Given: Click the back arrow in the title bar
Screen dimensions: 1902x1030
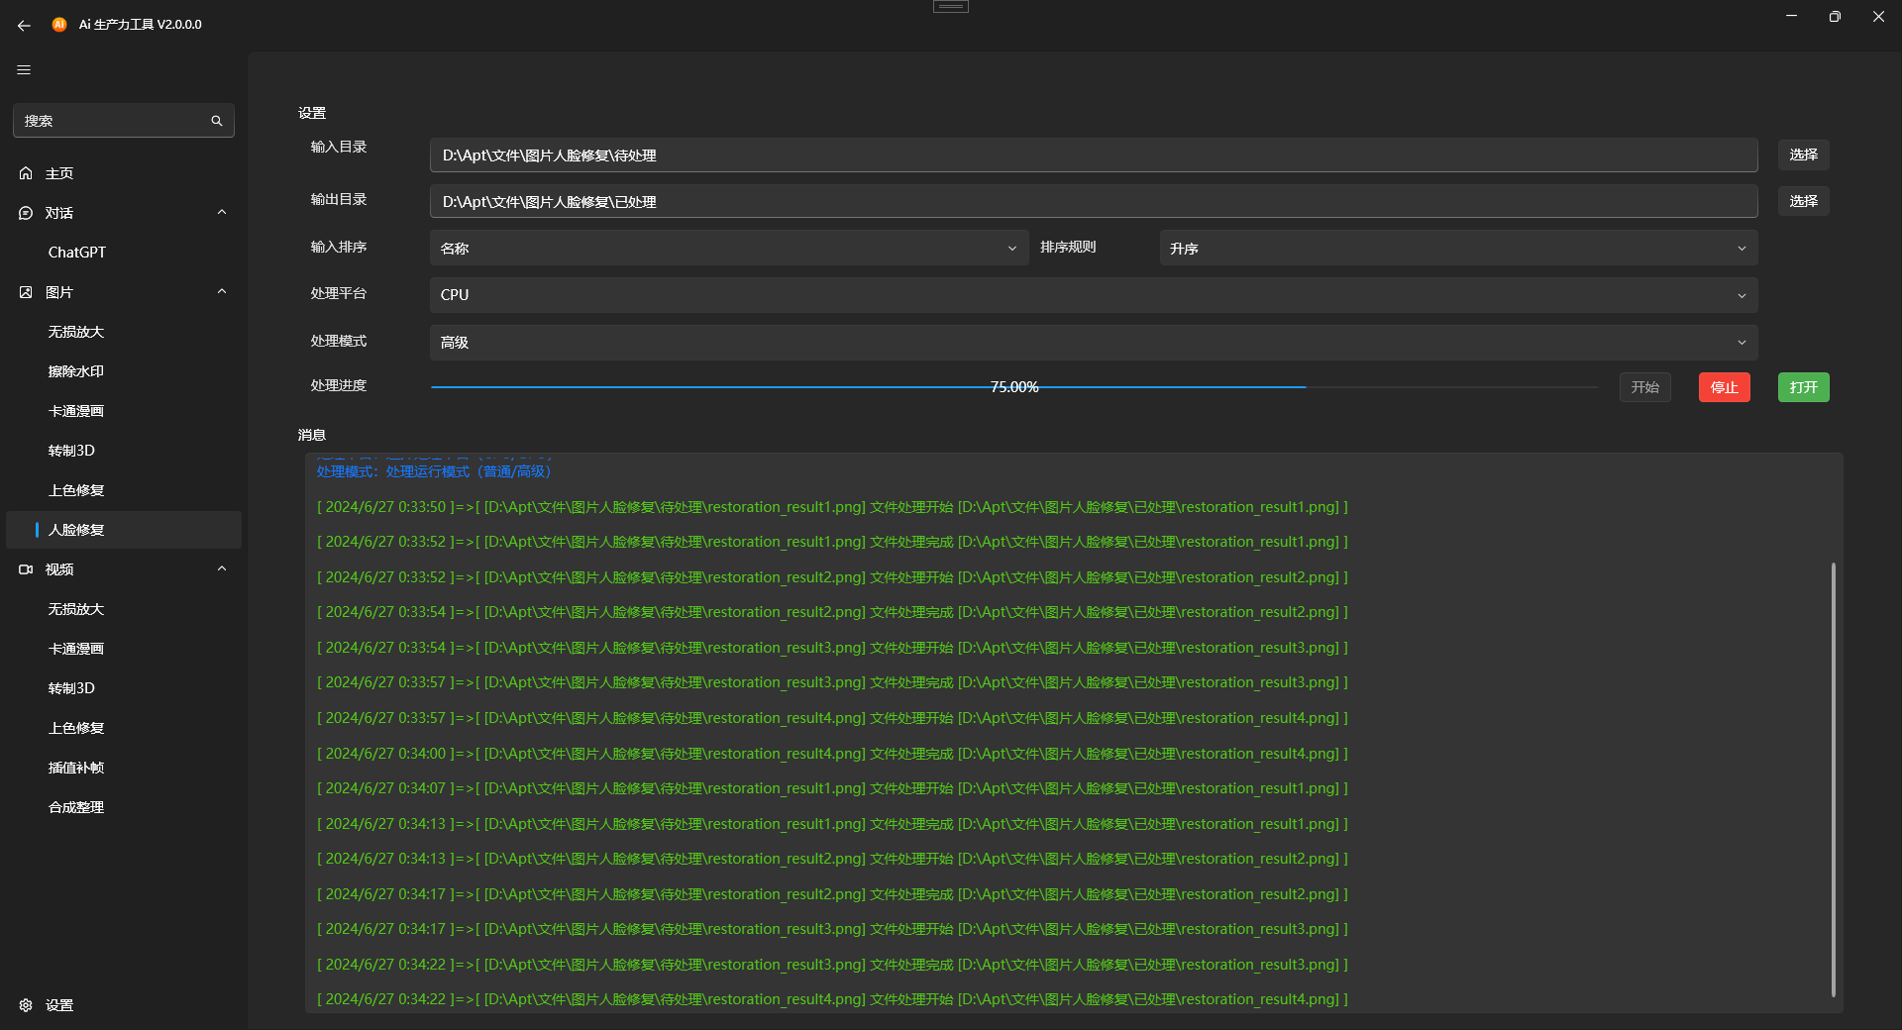Looking at the screenshot, I should point(24,25).
